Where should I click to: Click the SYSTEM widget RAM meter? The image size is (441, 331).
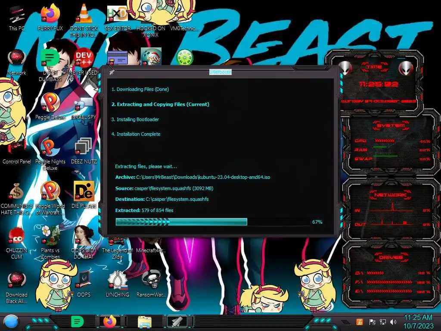pyautogui.click(x=392, y=150)
